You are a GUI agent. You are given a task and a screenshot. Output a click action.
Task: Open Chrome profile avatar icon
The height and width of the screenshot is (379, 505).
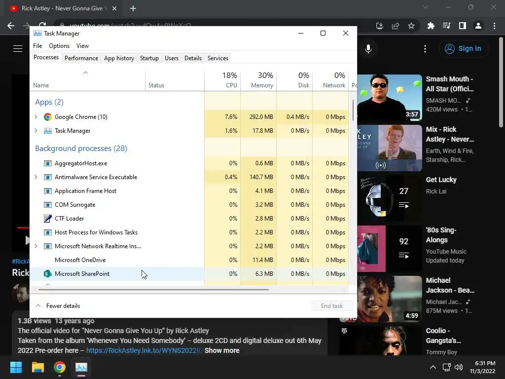pyautogui.click(x=478, y=26)
